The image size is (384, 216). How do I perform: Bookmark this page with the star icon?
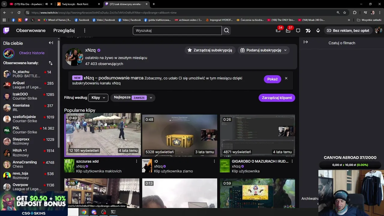pyautogui.click(x=345, y=13)
